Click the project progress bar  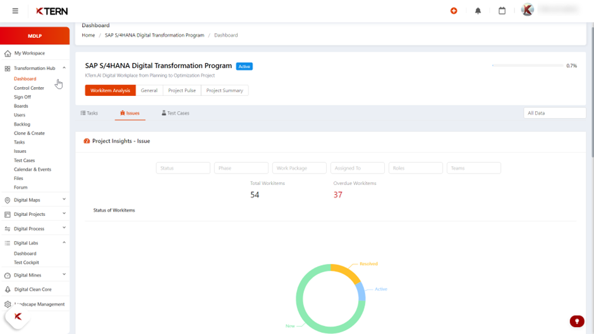point(527,66)
